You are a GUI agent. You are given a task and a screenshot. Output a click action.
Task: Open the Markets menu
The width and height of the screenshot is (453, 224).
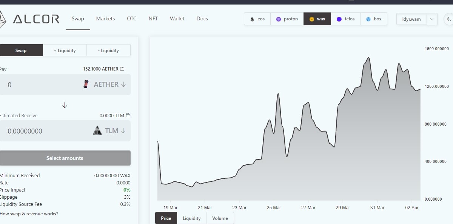105,18
